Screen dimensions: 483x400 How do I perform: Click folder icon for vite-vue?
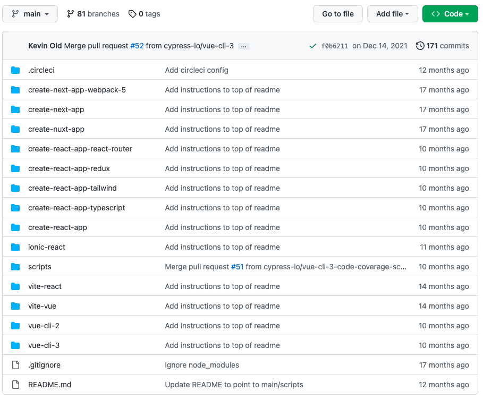pyautogui.click(x=15, y=307)
